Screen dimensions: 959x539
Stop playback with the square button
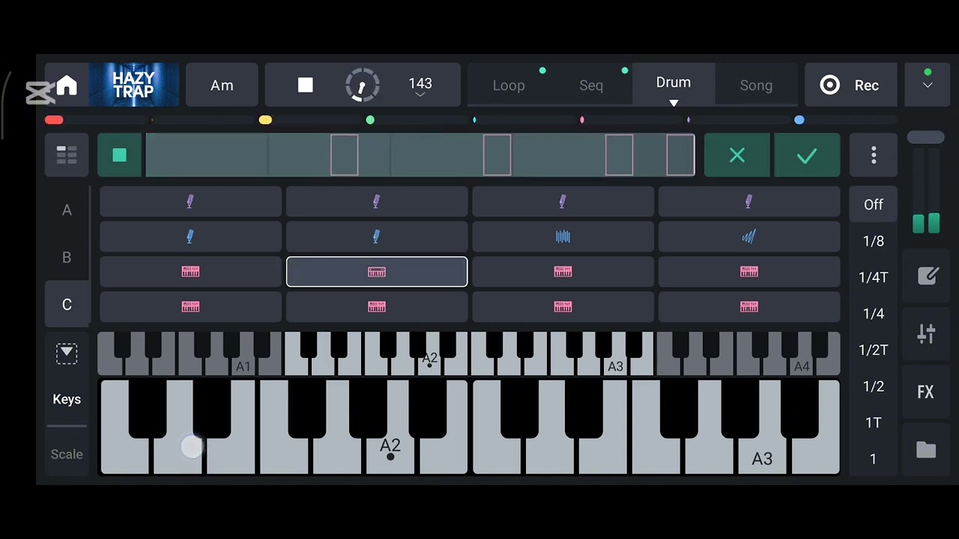(305, 85)
